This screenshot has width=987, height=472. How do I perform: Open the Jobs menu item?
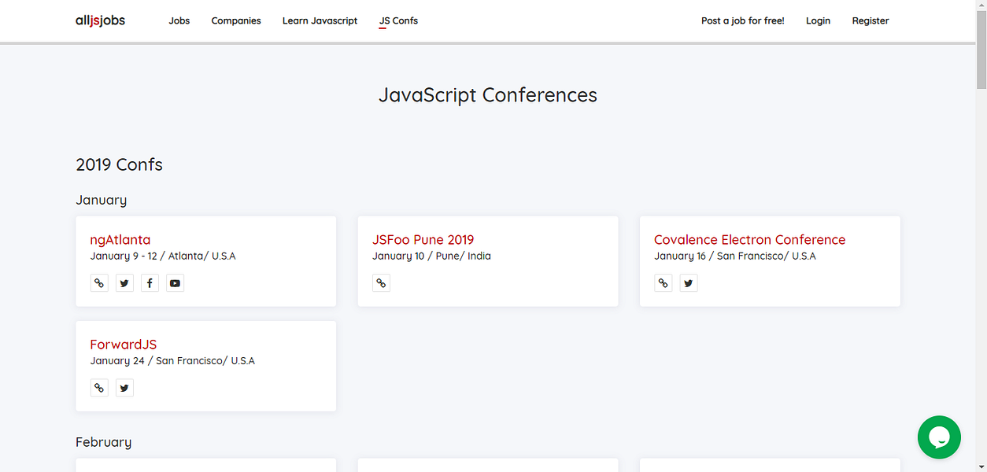(x=179, y=20)
